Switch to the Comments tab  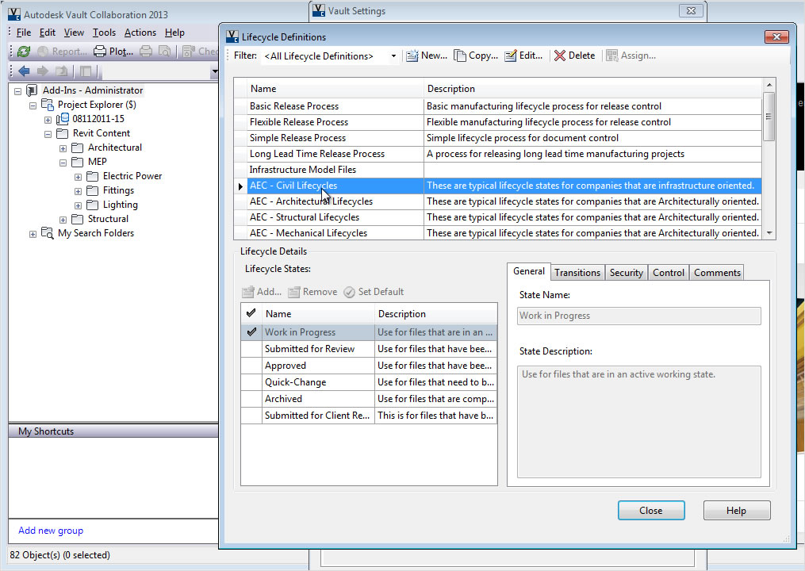point(717,273)
